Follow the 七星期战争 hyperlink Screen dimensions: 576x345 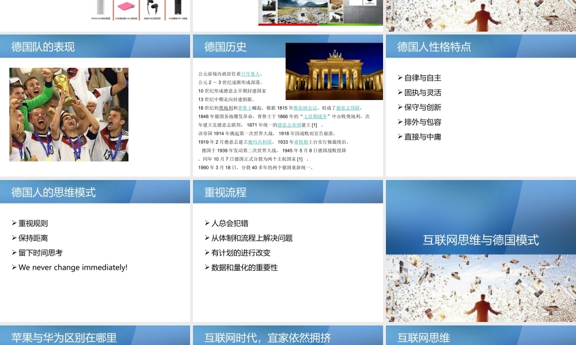click(x=315, y=117)
